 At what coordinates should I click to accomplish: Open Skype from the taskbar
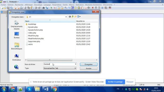(29, 89)
